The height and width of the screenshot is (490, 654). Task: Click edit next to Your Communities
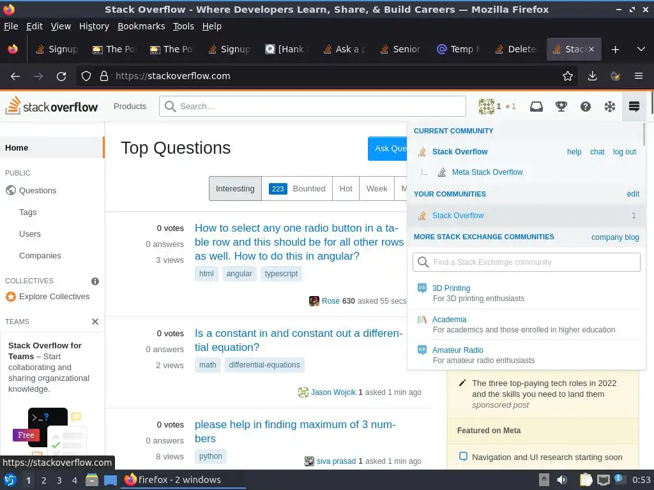click(633, 194)
